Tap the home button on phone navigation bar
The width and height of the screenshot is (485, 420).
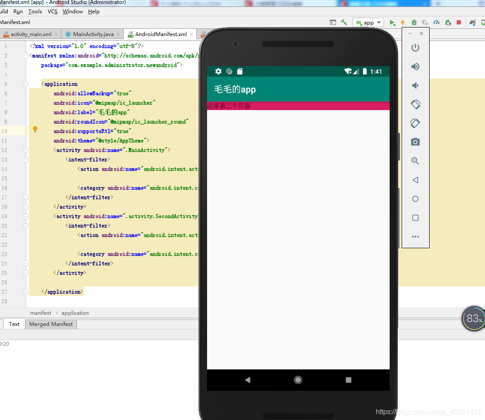[x=298, y=380]
